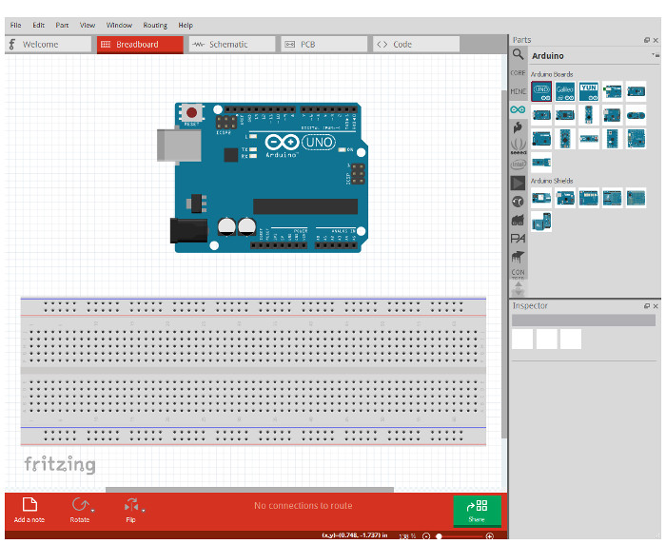Screen dimensions: 666x544
Task: Open the Routing menu
Action: point(155,25)
